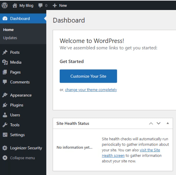176x175 pixels.
Task: Click the Customize Your Site button
Action: pyautogui.click(x=88, y=76)
